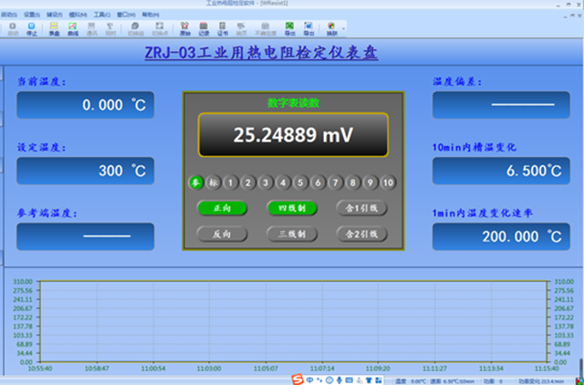
Task: Click the 1min内温度变化速率 200.000 ℃ field
Action: pos(501,236)
